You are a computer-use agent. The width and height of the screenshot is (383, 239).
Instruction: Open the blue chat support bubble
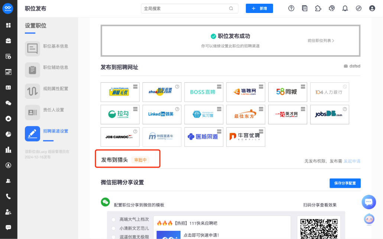click(x=369, y=202)
